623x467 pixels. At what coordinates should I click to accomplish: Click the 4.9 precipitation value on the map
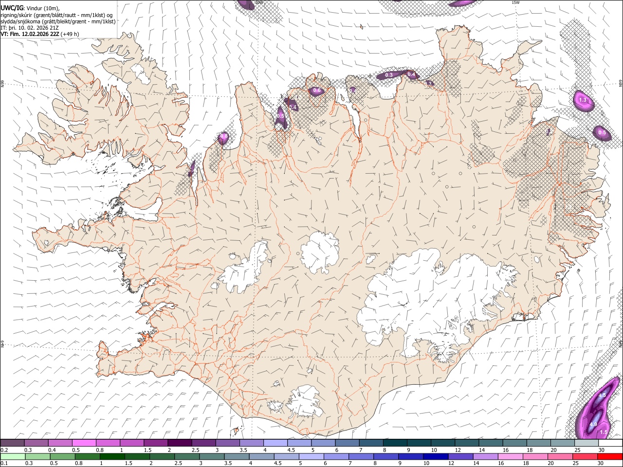tap(593, 425)
